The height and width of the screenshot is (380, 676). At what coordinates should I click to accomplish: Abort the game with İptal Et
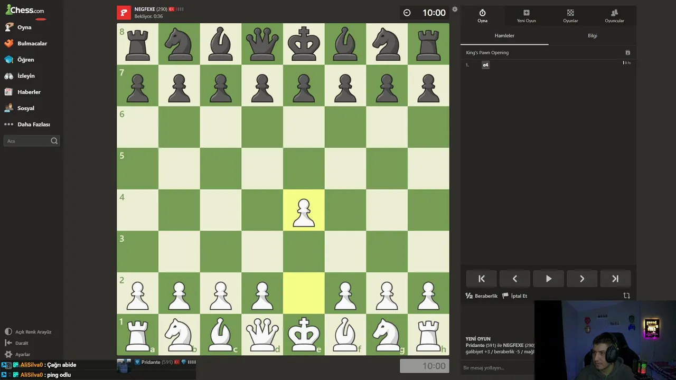click(x=514, y=296)
